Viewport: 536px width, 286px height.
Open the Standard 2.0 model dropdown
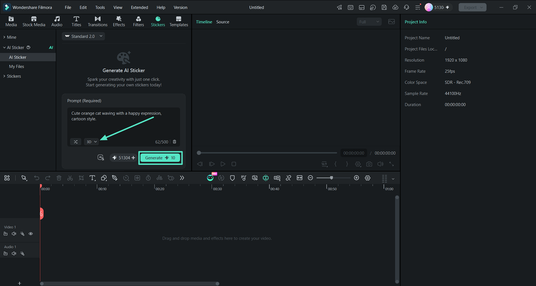[84, 36]
